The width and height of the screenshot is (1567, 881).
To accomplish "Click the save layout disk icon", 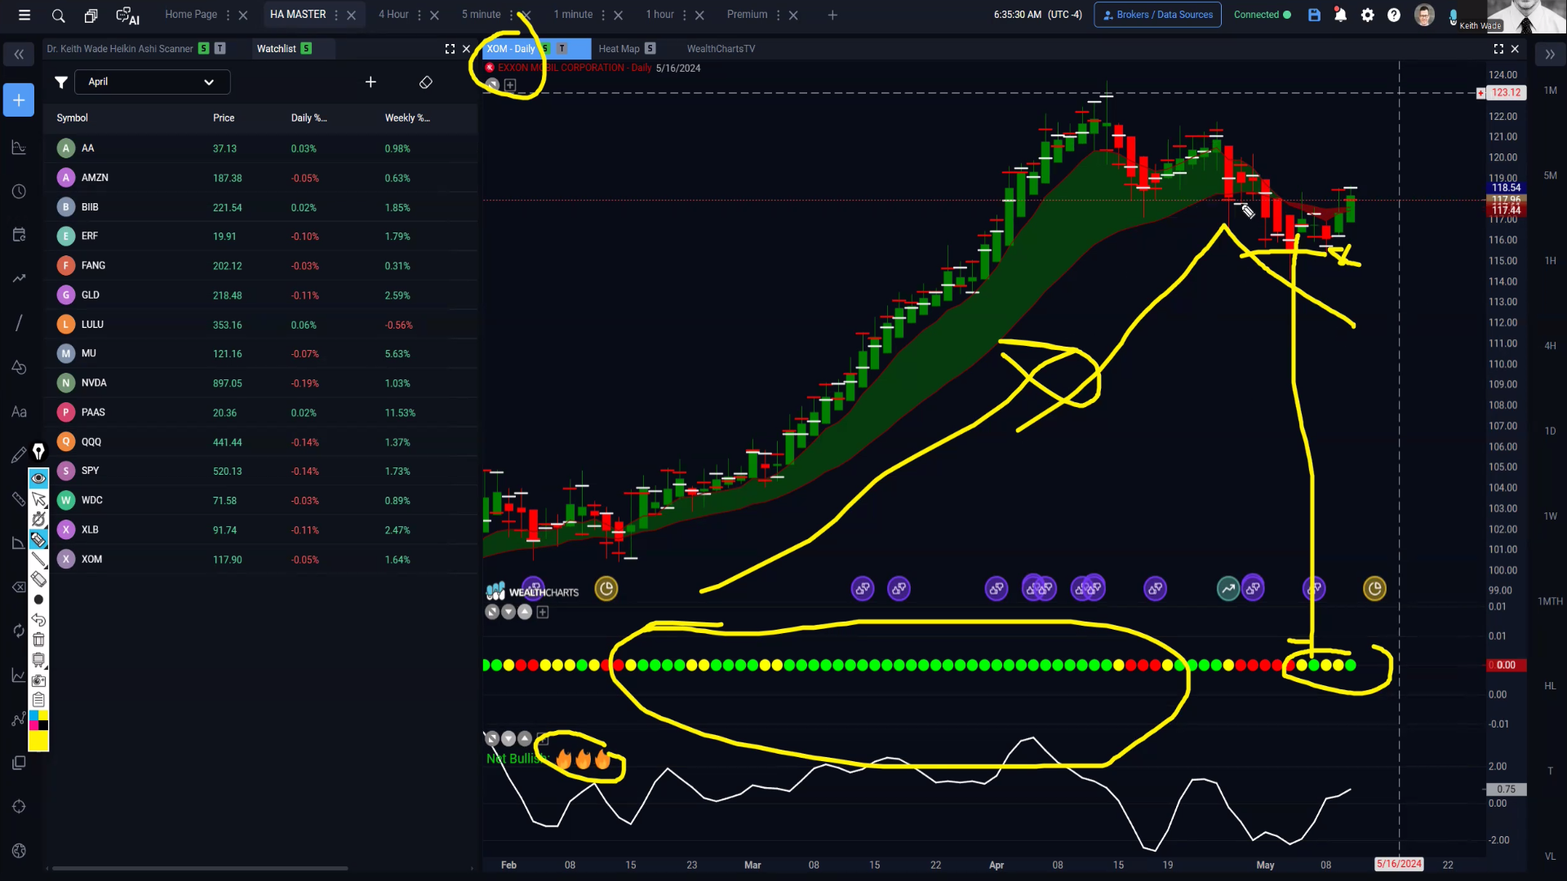I will click(x=1314, y=15).
